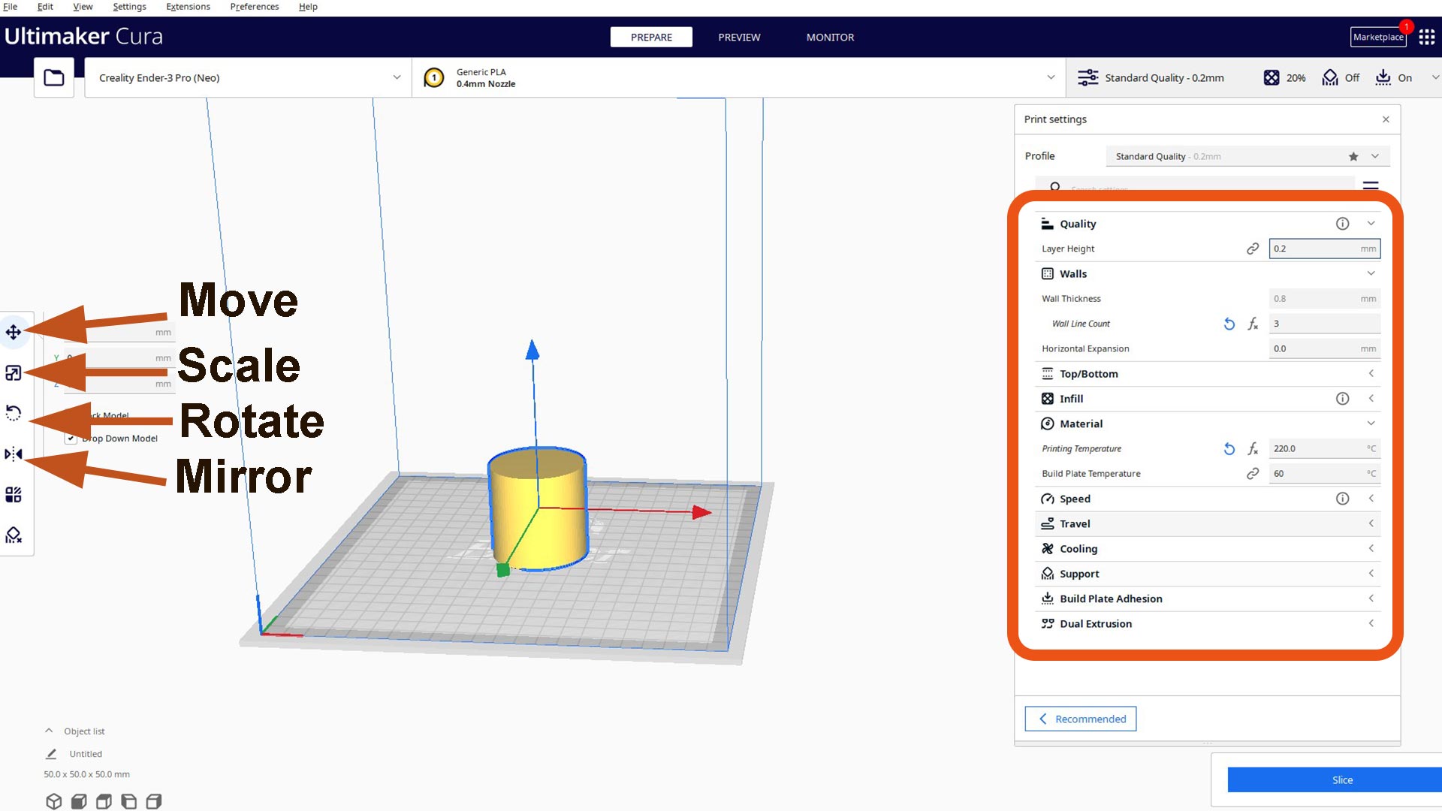
Task: Expand the Support settings section
Action: point(1371,574)
